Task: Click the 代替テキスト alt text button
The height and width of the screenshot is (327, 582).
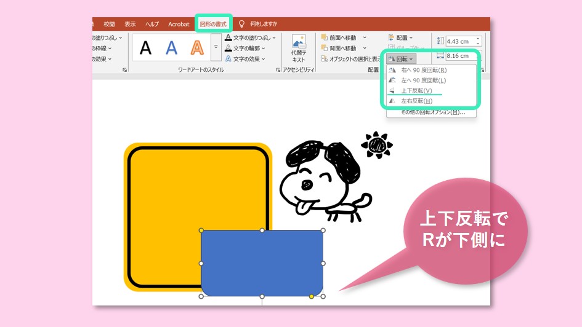Action: coord(299,49)
